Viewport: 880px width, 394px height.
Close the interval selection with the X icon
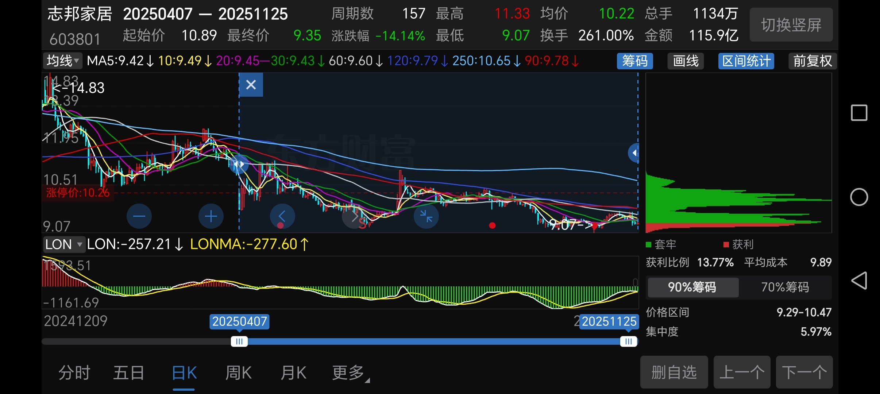tap(251, 85)
